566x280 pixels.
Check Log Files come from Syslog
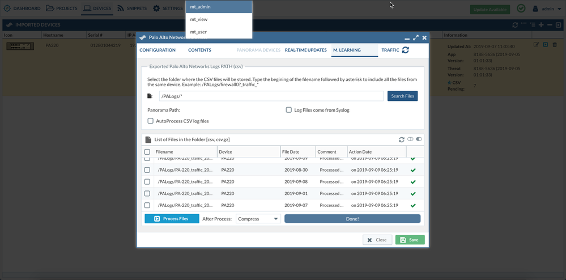[x=289, y=110]
